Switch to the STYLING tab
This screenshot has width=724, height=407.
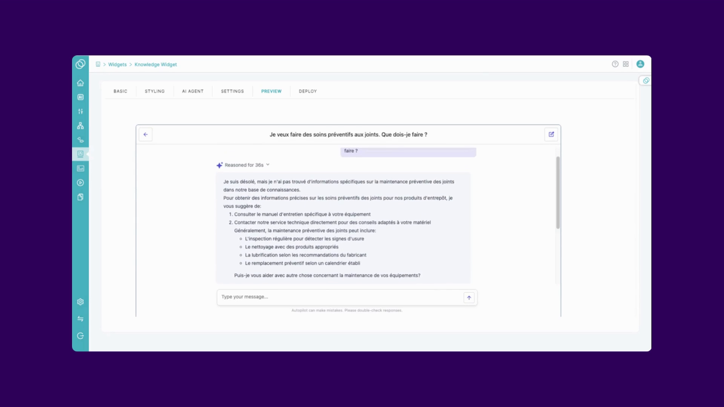tap(154, 91)
